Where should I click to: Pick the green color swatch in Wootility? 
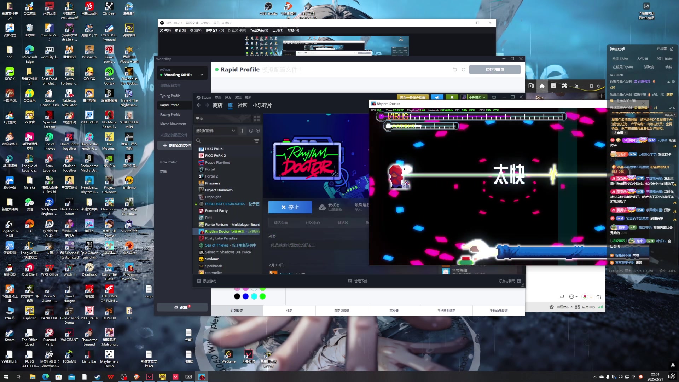[x=262, y=296]
